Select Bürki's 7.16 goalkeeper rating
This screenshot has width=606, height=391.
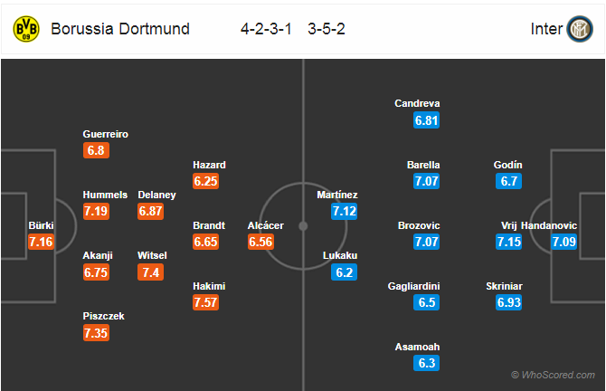(x=41, y=242)
